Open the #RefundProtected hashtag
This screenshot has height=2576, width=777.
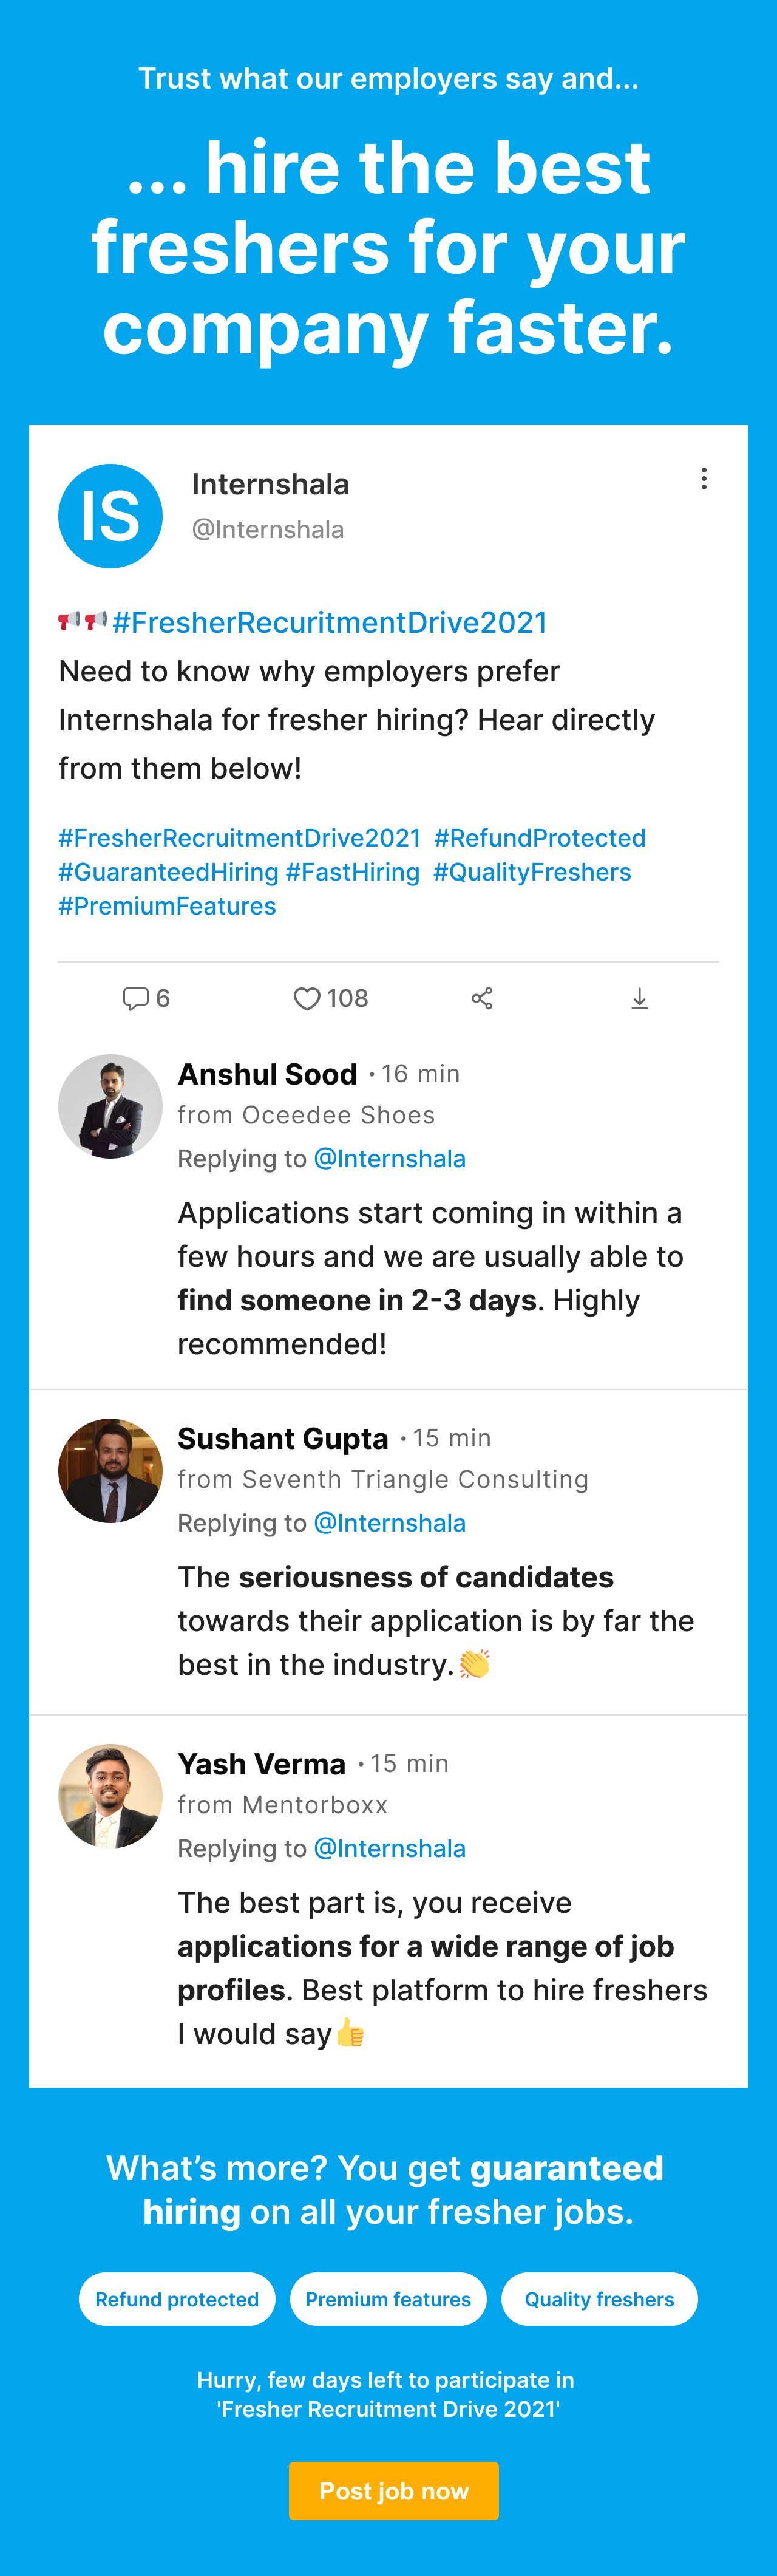(x=540, y=838)
